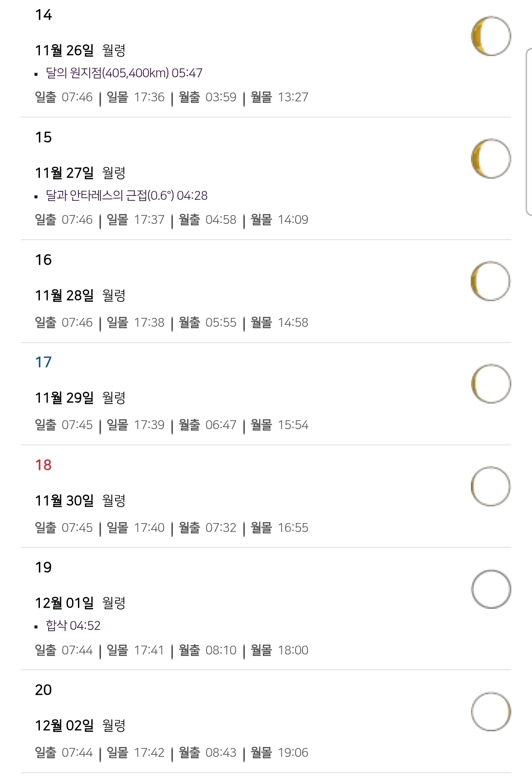Image resolution: width=532 pixels, height=777 pixels.
Task: Tap the moon phase icon for 11월 29일
Action: point(491,384)
